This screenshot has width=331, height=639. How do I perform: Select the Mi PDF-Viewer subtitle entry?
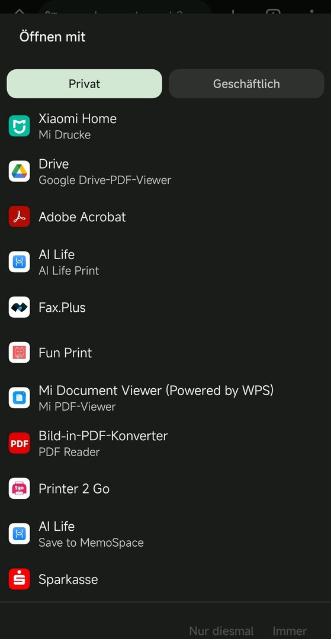[77, 406]
